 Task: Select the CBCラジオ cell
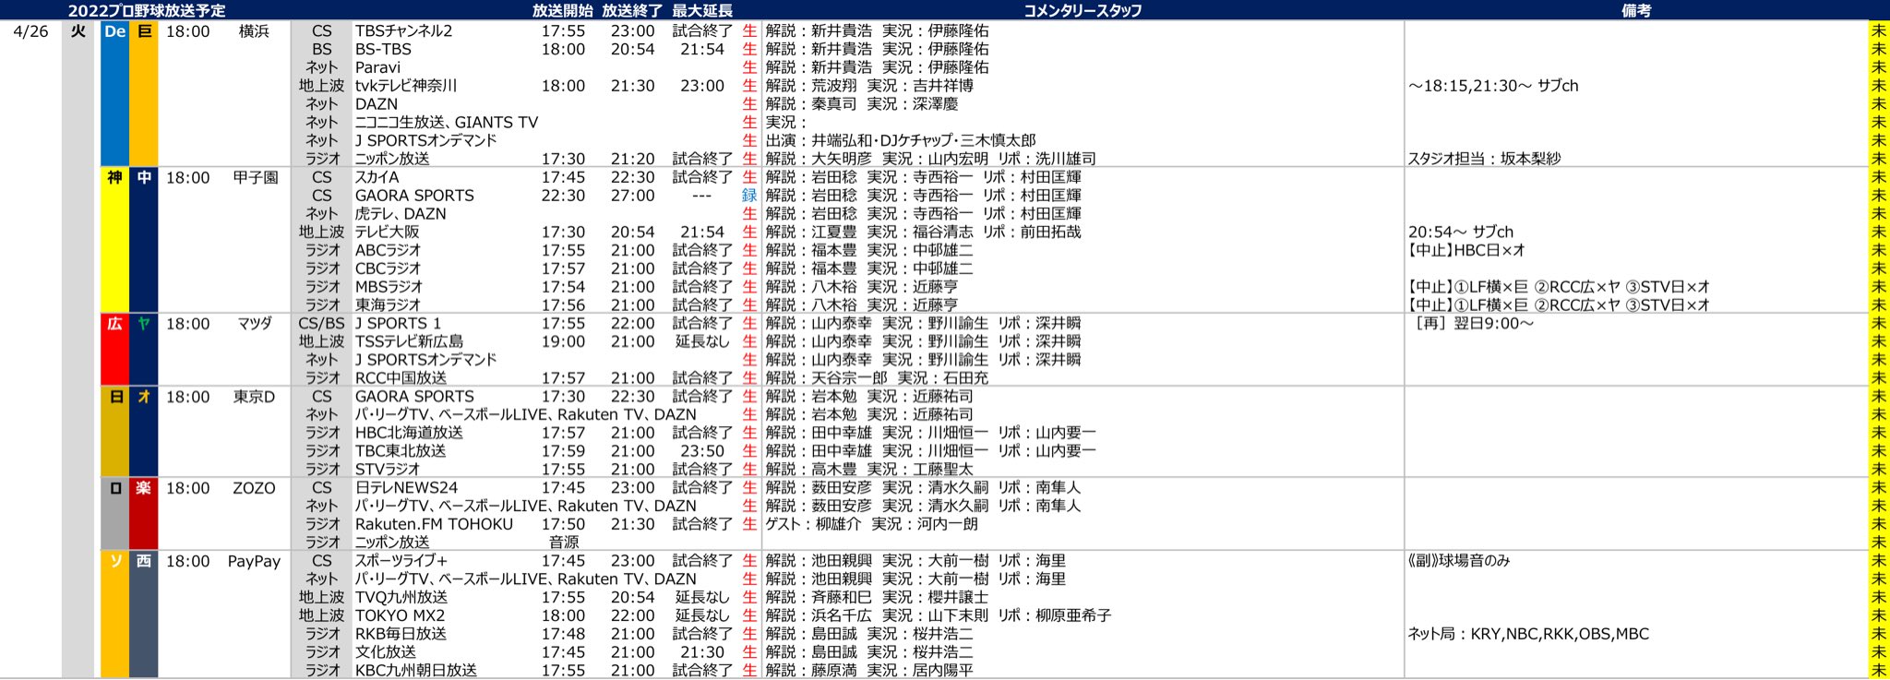tap(389, 268)
